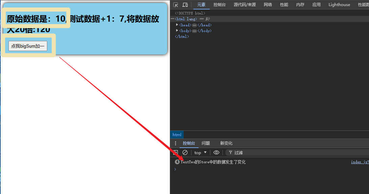
Task: Open the console sidebar panel icon
Action: pos(176,152)
